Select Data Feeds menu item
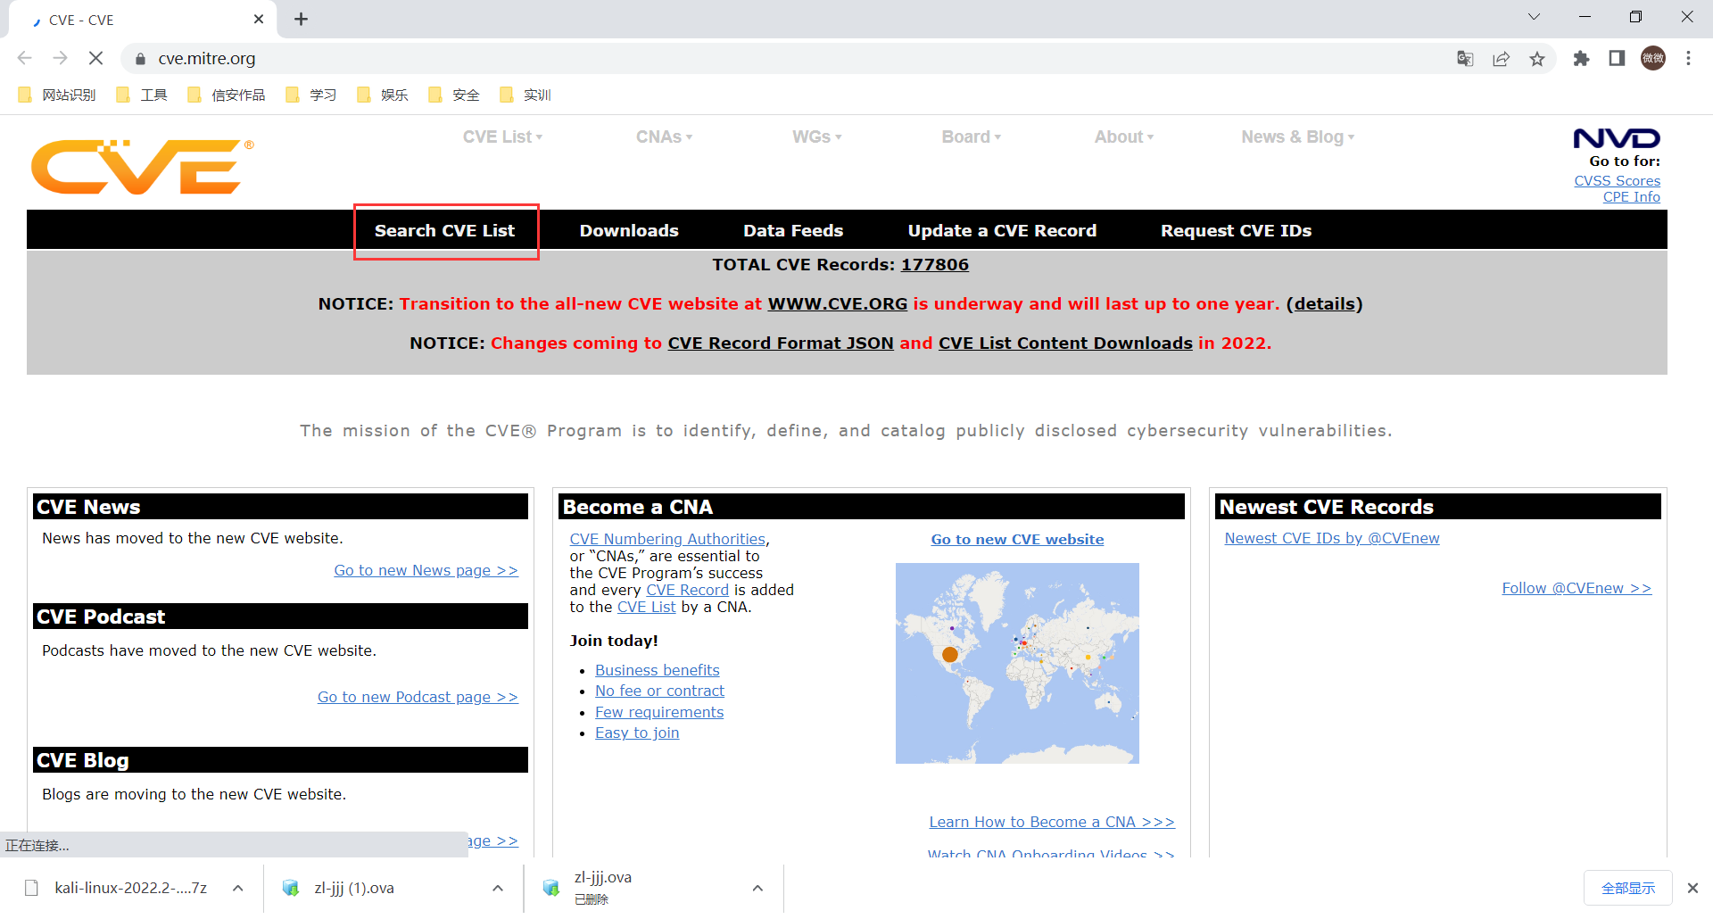The width and height of the screenshot is (1713, 919). [793, 231]
